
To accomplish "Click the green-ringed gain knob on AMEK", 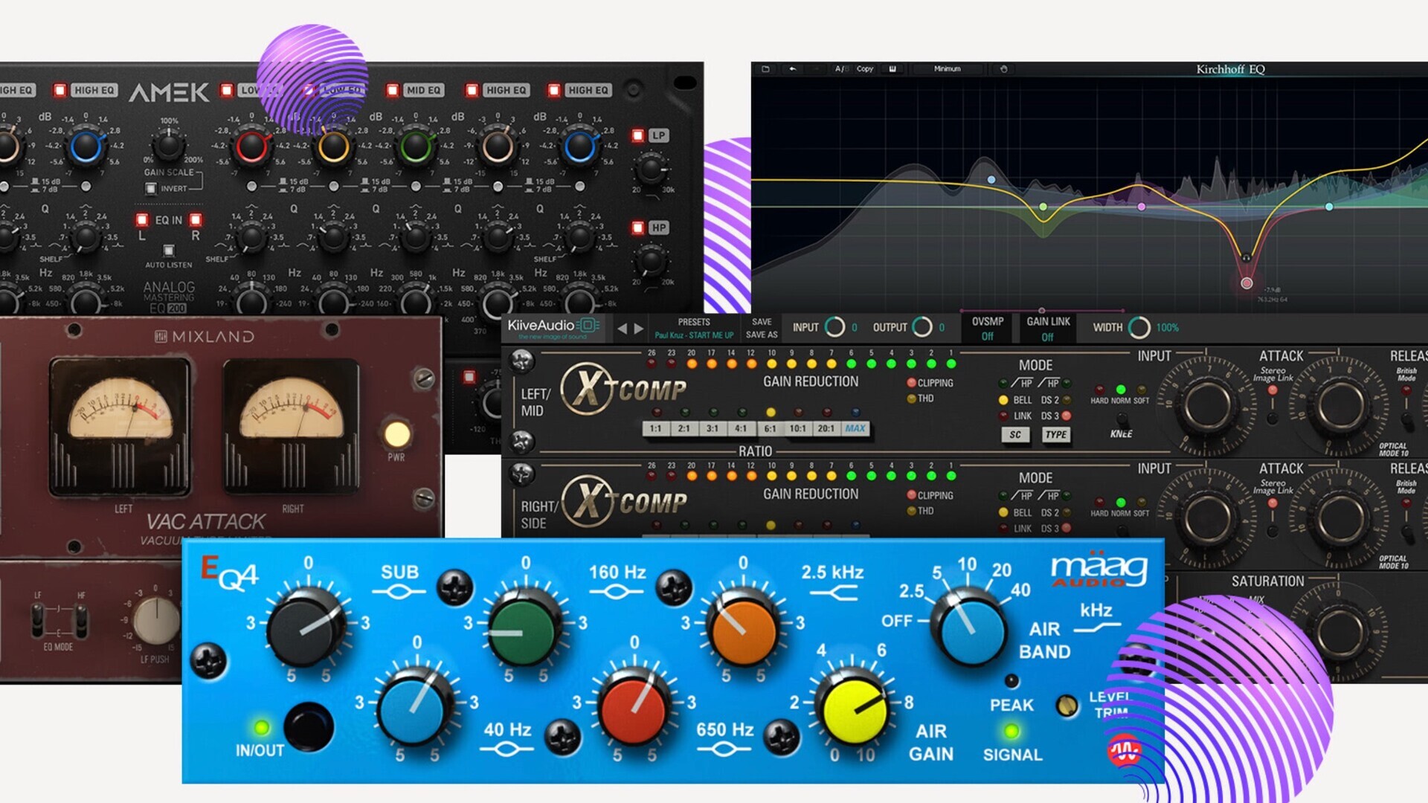I will 415,146.
